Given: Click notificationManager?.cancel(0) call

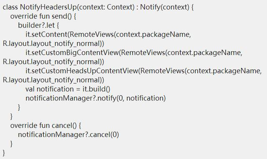Looking at the screenshot, I should (68, 135).
